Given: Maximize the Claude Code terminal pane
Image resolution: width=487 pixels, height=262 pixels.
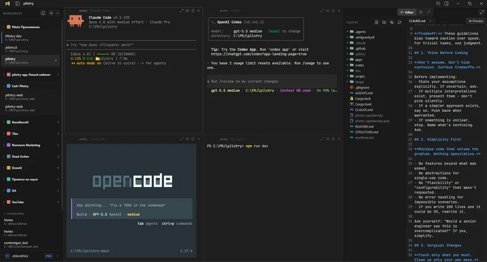Looking at the screenshot, I should point(182,11).
